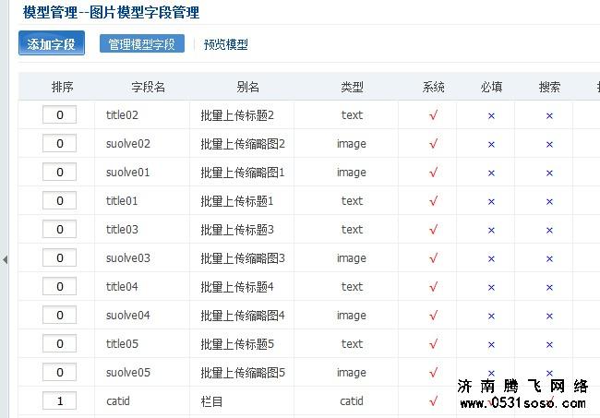Image resolution: width=600 pixels, height=418 pixels.
Task: Click the 添加字段 button
Action: click(52, 43)
